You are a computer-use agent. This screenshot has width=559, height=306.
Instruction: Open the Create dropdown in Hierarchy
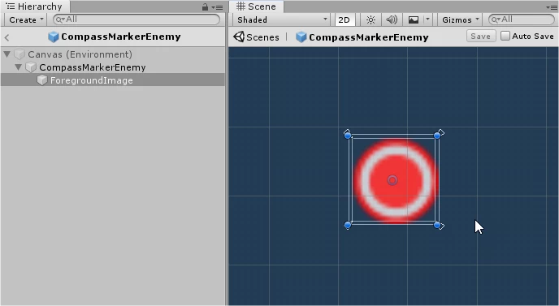point(26,20)
